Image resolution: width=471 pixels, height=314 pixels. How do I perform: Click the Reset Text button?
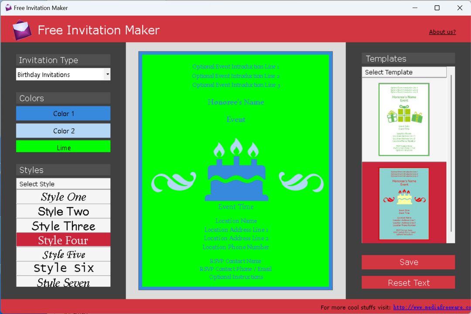(x=408, y=282)
